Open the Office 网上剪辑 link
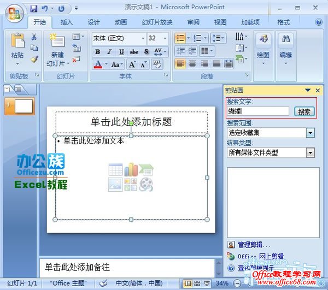 pos(261,256)
